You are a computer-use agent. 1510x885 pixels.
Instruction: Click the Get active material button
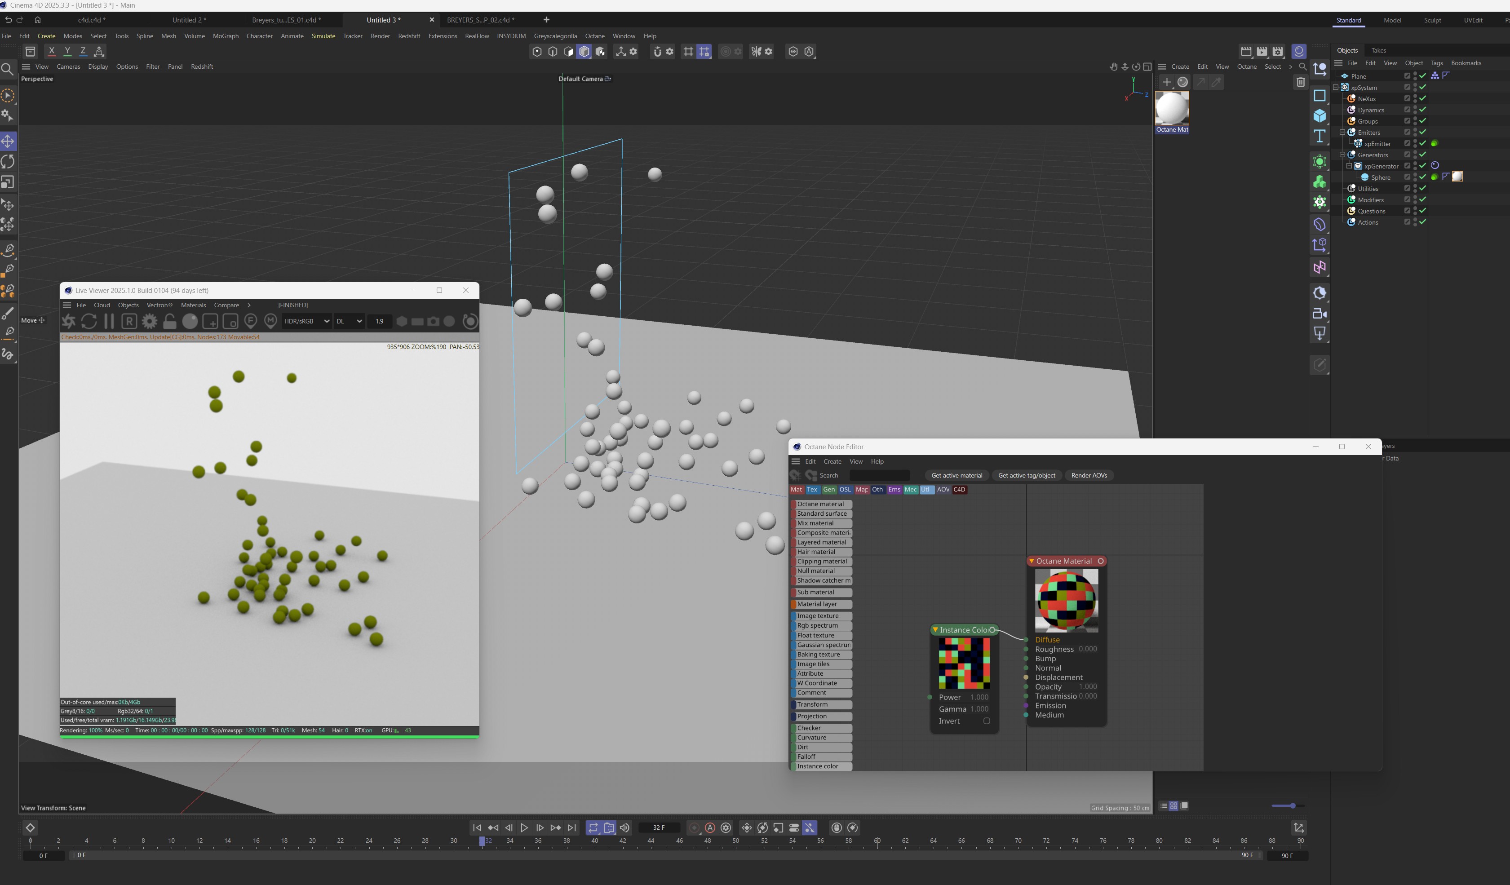point(956,475)
